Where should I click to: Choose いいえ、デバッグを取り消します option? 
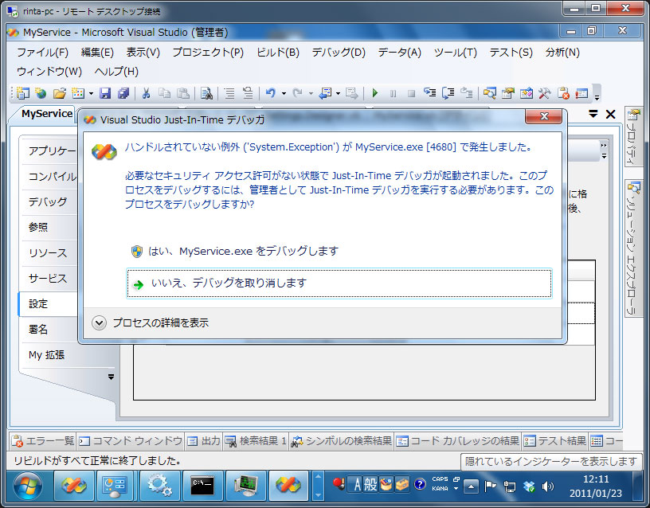(339, 283)
